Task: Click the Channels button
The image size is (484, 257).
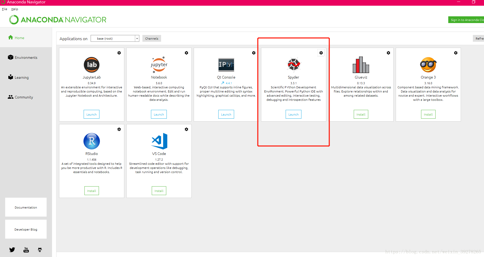Action: coord(152,38)
